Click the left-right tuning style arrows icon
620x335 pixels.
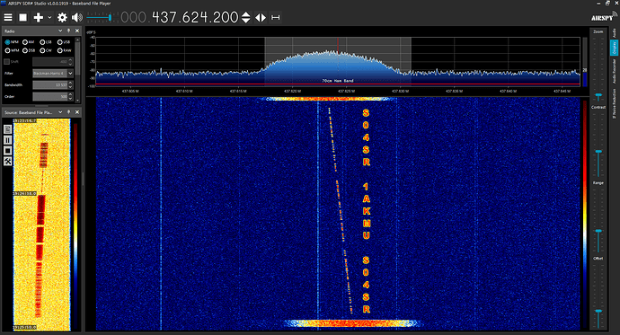tap(261, 17)
